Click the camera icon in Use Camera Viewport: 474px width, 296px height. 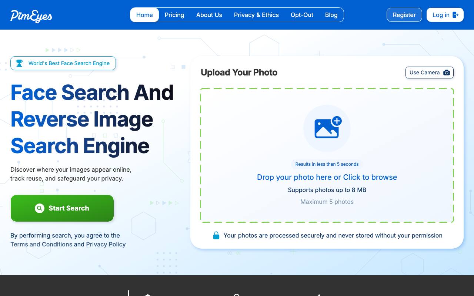point(447,73)
